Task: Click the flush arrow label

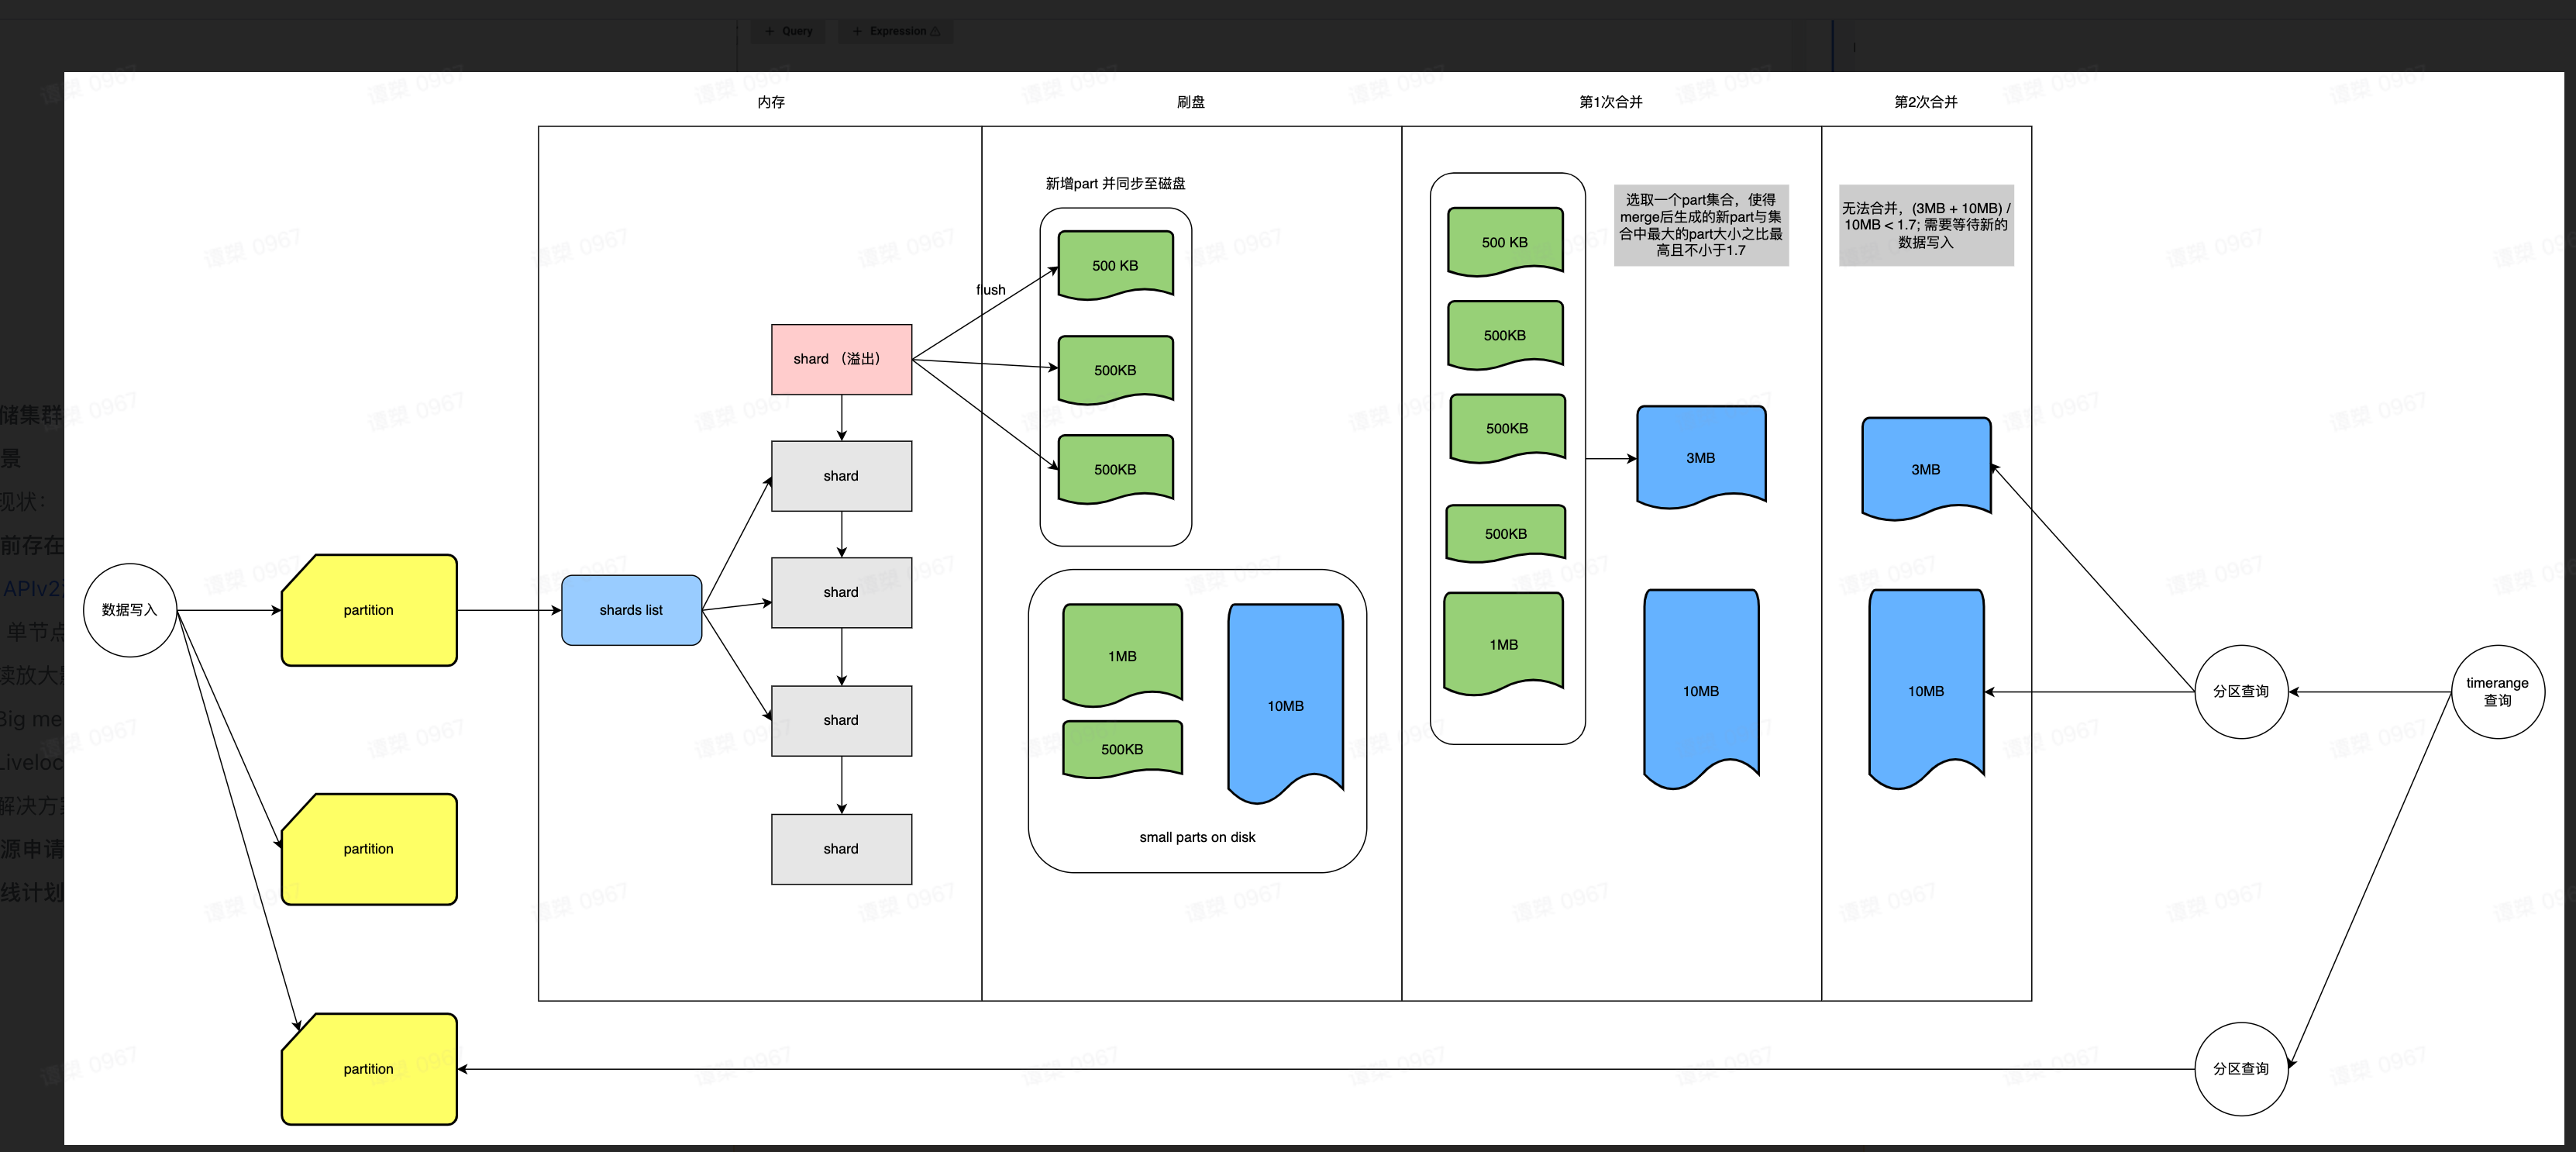Action: (990, 290)
